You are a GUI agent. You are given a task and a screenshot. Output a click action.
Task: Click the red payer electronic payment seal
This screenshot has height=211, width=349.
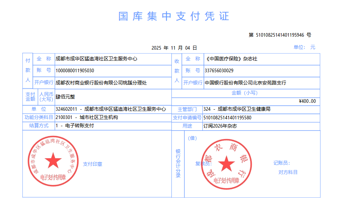(x=53, y=161)
